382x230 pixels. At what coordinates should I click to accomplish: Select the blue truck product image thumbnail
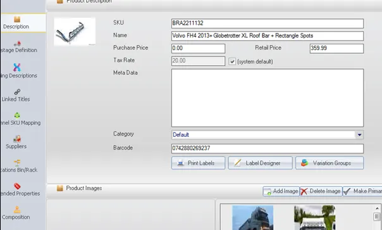tap(252, 217)
